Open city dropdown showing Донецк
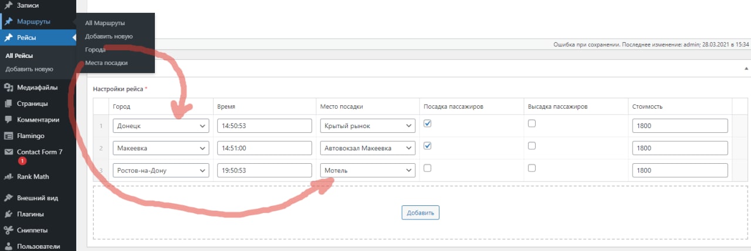Viewport: 751px width, 251px height. pos(161,126)
